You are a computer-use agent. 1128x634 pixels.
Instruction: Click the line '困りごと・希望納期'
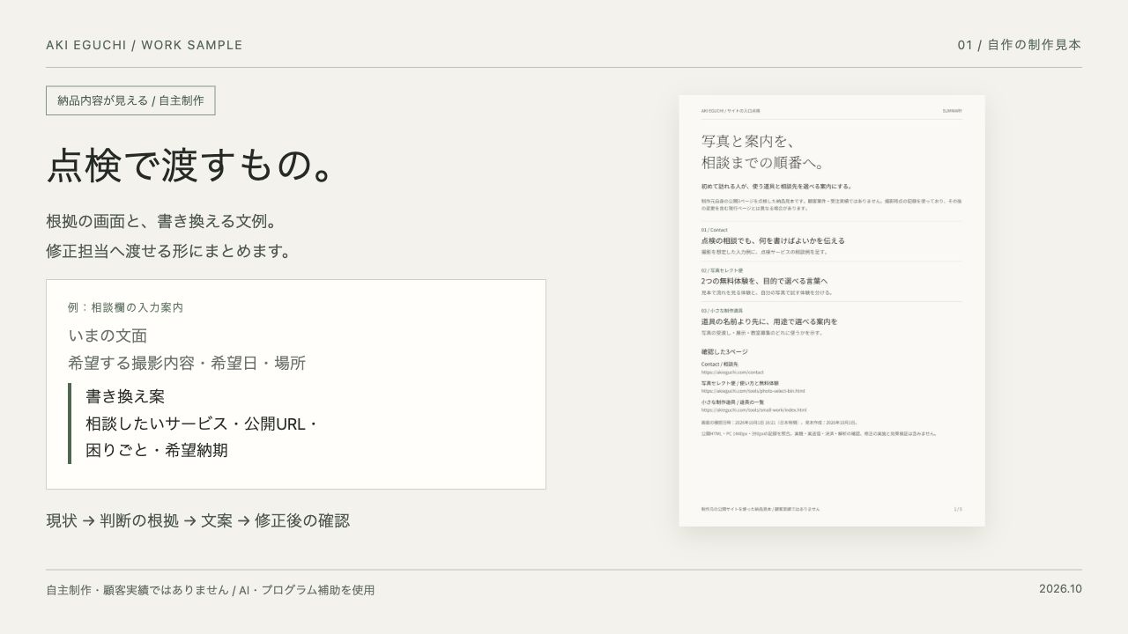pyautogui.click(x=157, y=450)
